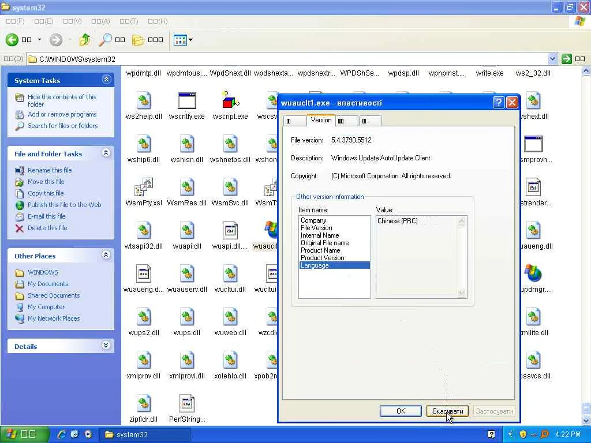
Task: Select the wshisn.dll file icon
Action: coord(187,144)
